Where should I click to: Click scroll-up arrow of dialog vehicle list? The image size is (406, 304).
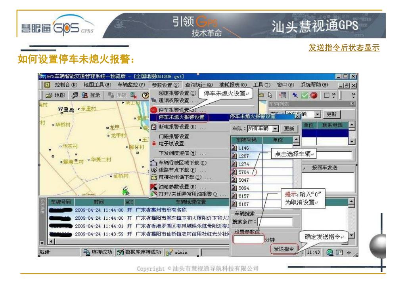click(297, 139)
